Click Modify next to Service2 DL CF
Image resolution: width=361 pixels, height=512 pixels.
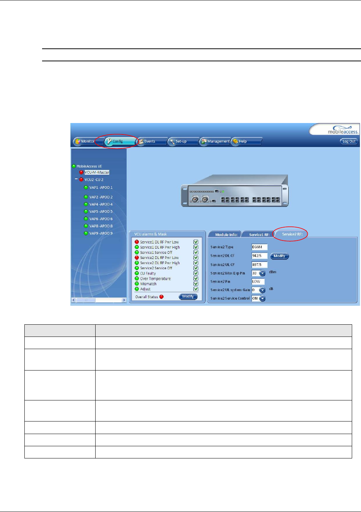(279, 256)
